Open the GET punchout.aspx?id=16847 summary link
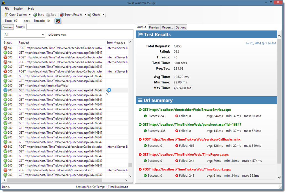The height and width of the screenshot is (194, 287). click(x=192, y=125)
